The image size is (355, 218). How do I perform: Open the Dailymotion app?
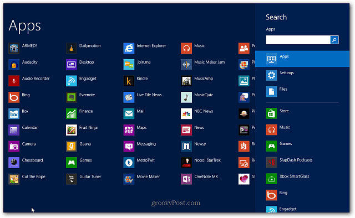point(72,48)
